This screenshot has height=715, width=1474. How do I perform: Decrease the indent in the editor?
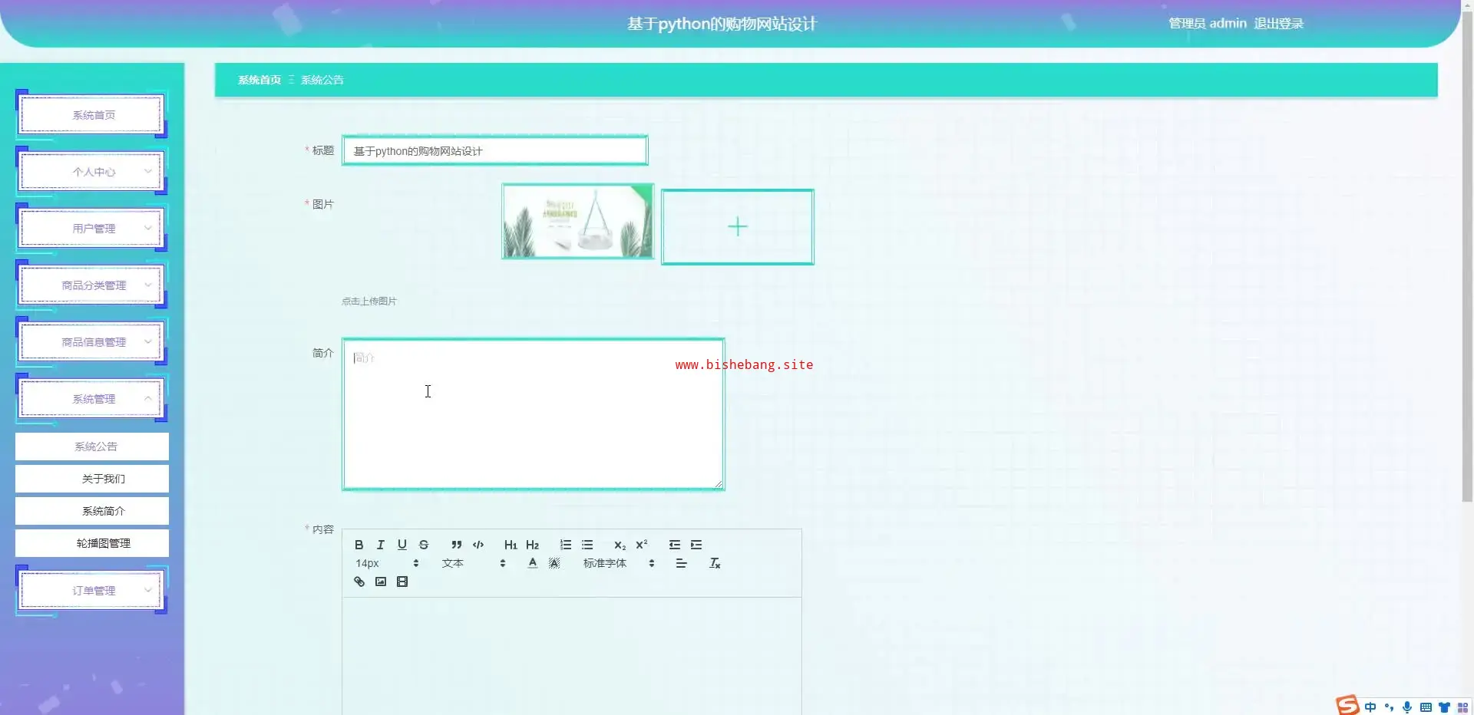pos(675,545)
